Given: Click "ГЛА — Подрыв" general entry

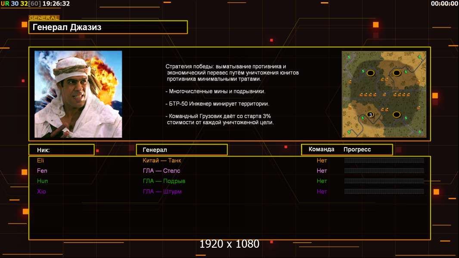Looking at the screenshot, I should [x=164, y=181].
